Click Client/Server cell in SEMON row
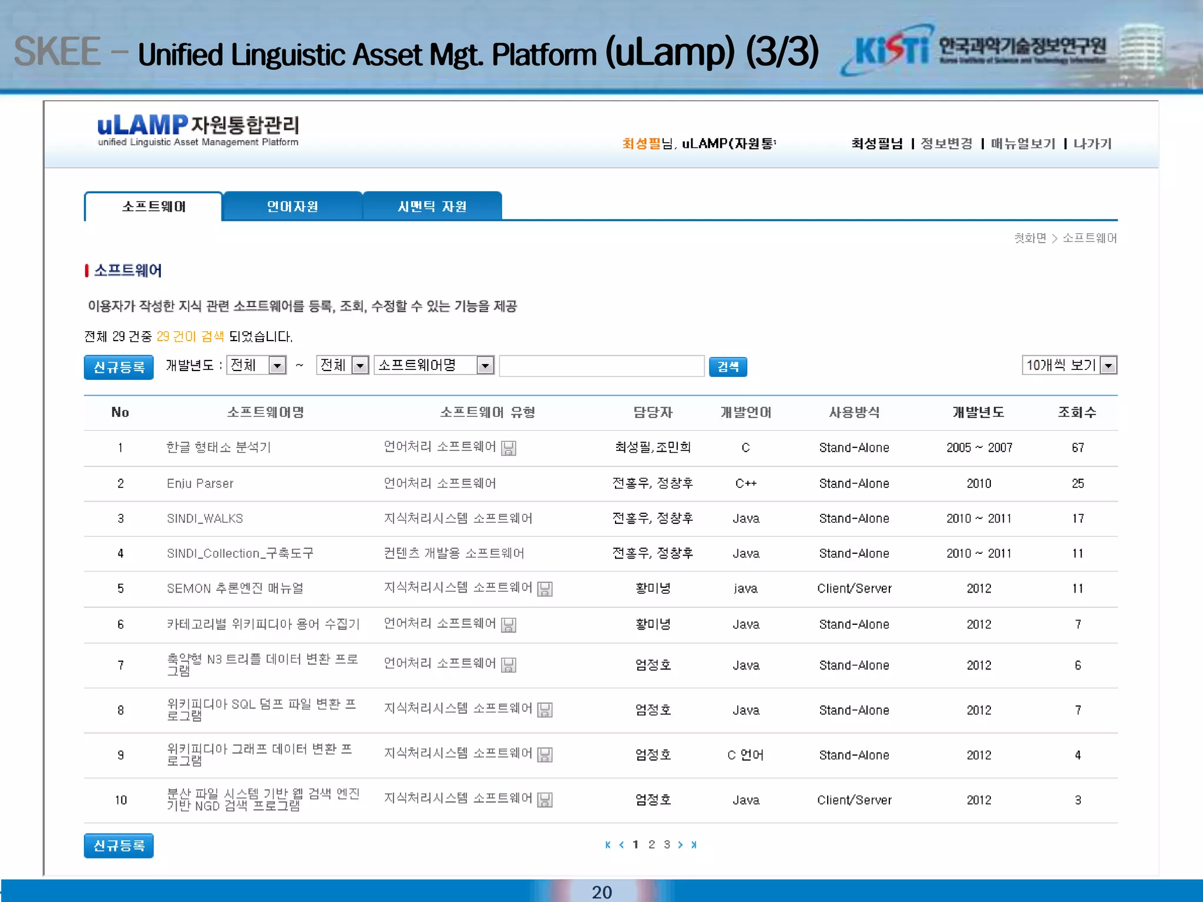 (x=854, y=588)
